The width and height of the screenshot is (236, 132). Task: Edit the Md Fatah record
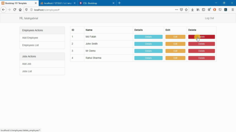pos(176,37)
